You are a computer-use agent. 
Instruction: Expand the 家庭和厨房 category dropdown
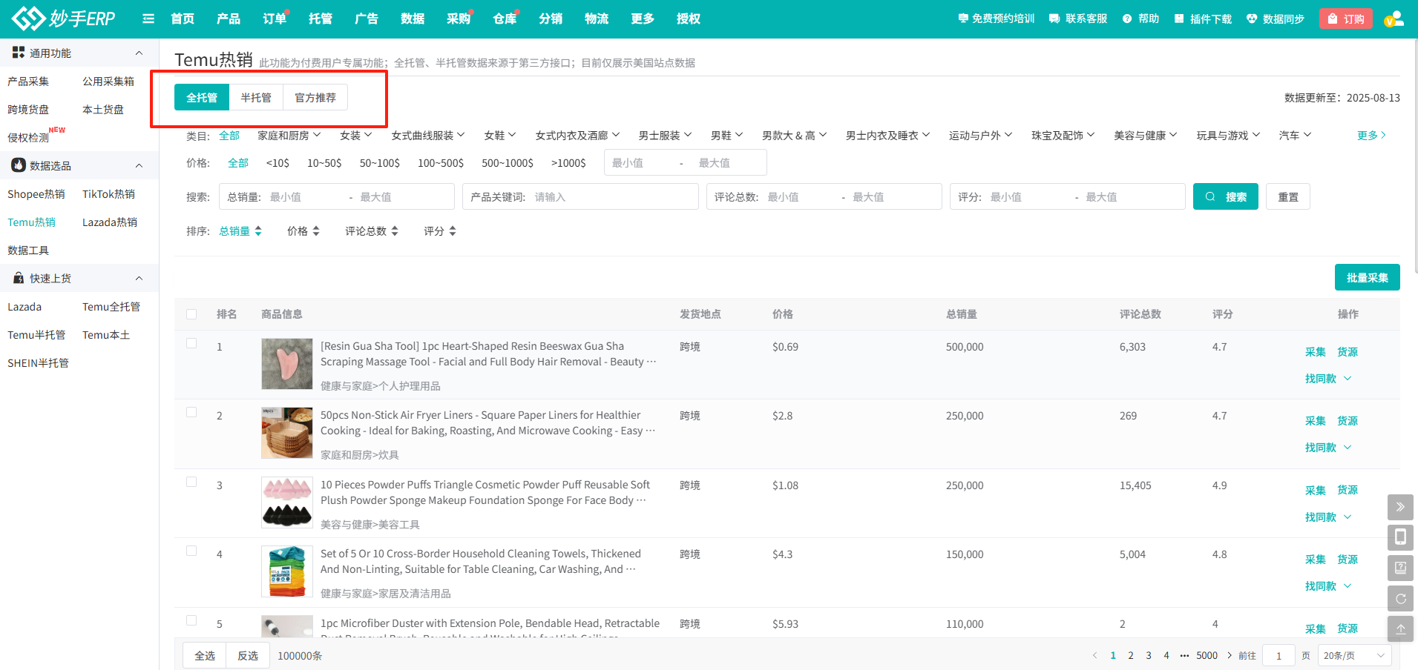[x=289, y=136]
